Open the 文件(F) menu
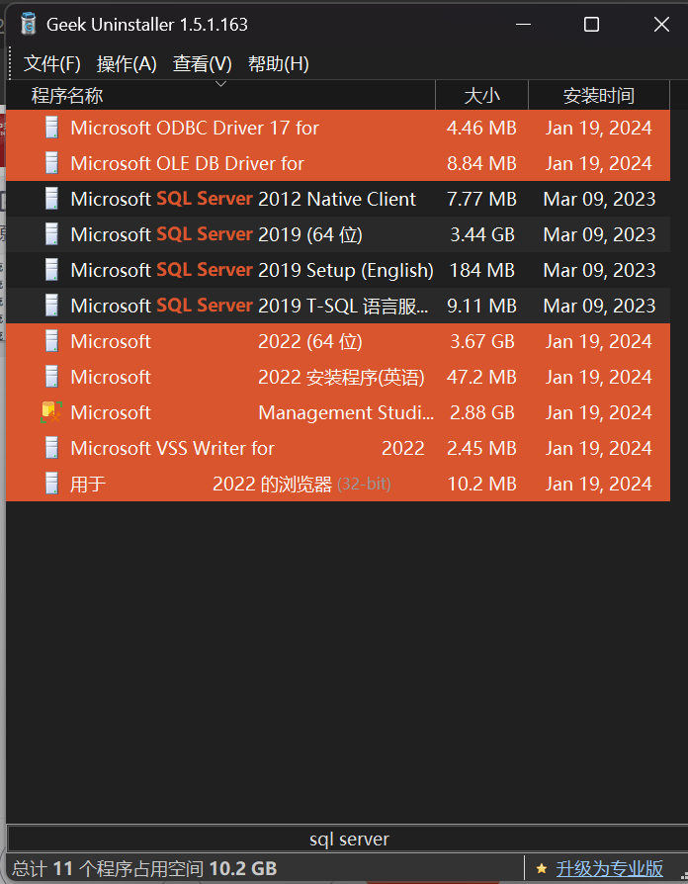 (x=51, y=63)
